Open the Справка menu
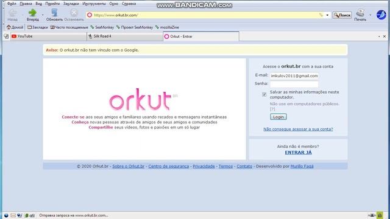This screenshot has height=219, width=390. pos(129,4)
